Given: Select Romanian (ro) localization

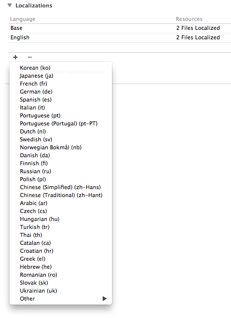Looking at the screenshot, I should tap(61, 275).
